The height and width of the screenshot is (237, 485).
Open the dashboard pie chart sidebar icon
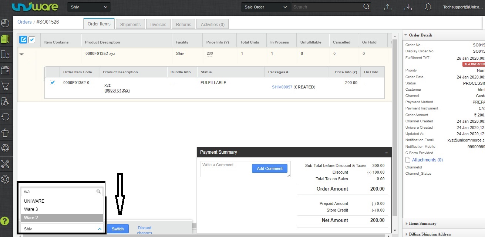point(5,23)
